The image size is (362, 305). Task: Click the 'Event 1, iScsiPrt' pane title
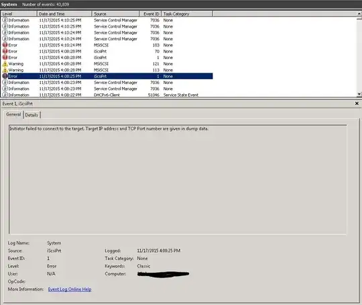[17, 103]
